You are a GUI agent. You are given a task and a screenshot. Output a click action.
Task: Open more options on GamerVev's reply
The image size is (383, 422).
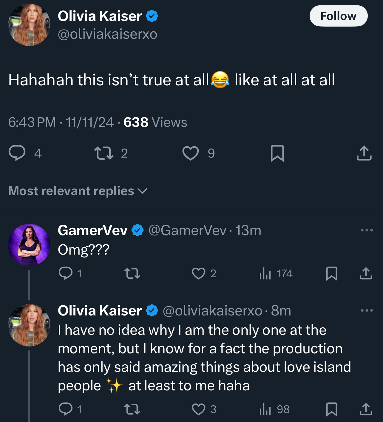click(x=367, y=230)
